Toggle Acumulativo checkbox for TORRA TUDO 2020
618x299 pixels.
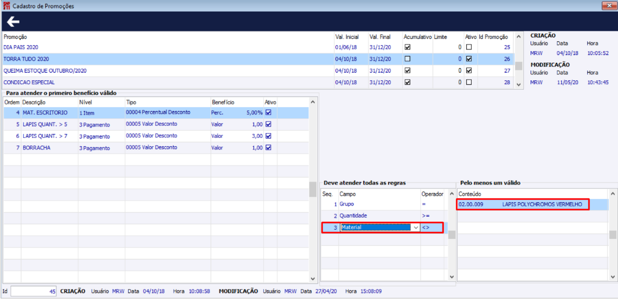click(407, 59)
